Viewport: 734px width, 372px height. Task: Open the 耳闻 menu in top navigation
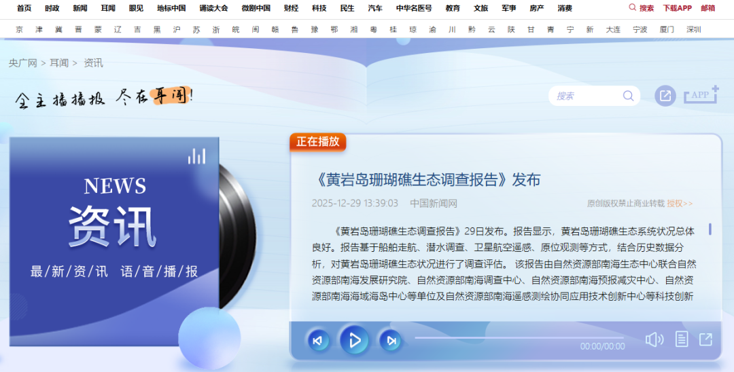click(108, 8)
